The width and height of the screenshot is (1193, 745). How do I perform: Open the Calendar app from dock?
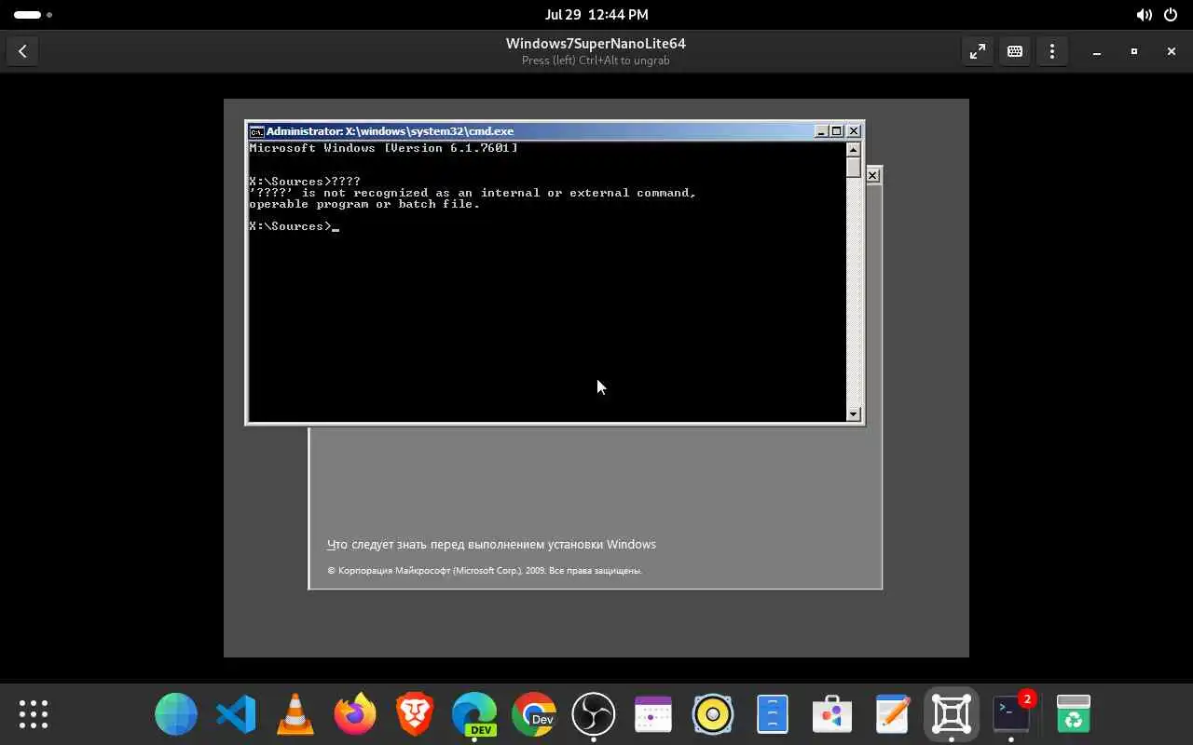653,714
